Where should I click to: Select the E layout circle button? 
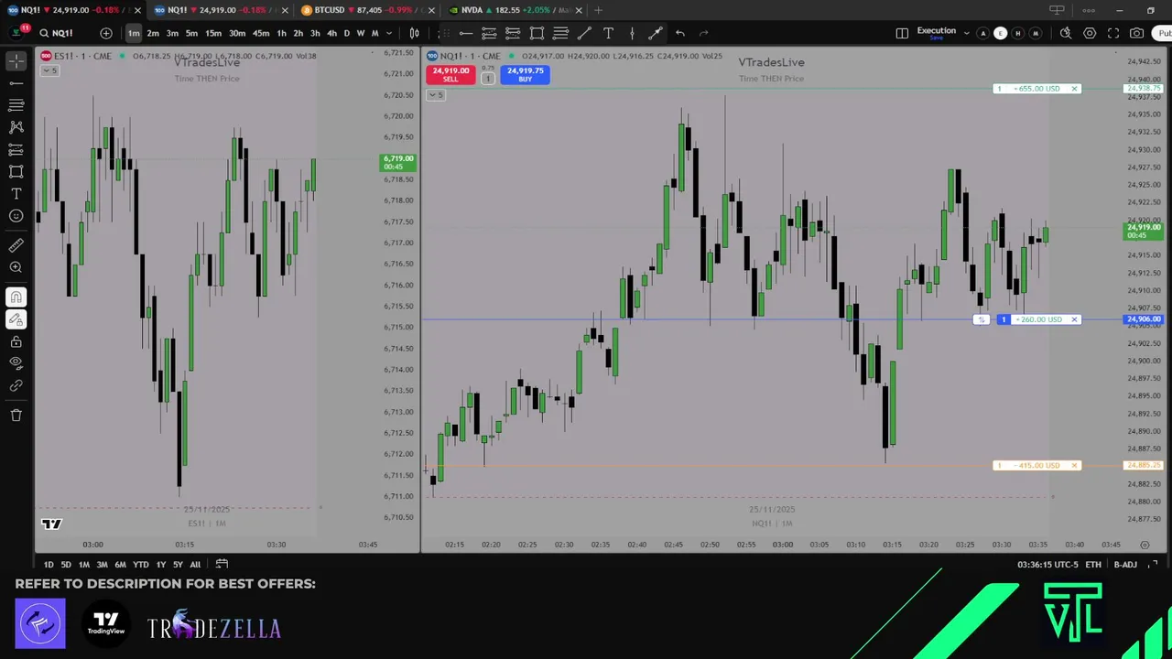click(1000, 33)
